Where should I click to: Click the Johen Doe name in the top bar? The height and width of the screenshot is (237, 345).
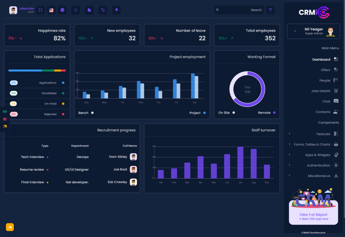[26, 8]
